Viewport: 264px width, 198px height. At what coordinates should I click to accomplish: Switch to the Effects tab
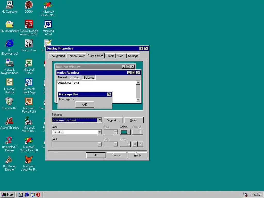pos(110,56)
